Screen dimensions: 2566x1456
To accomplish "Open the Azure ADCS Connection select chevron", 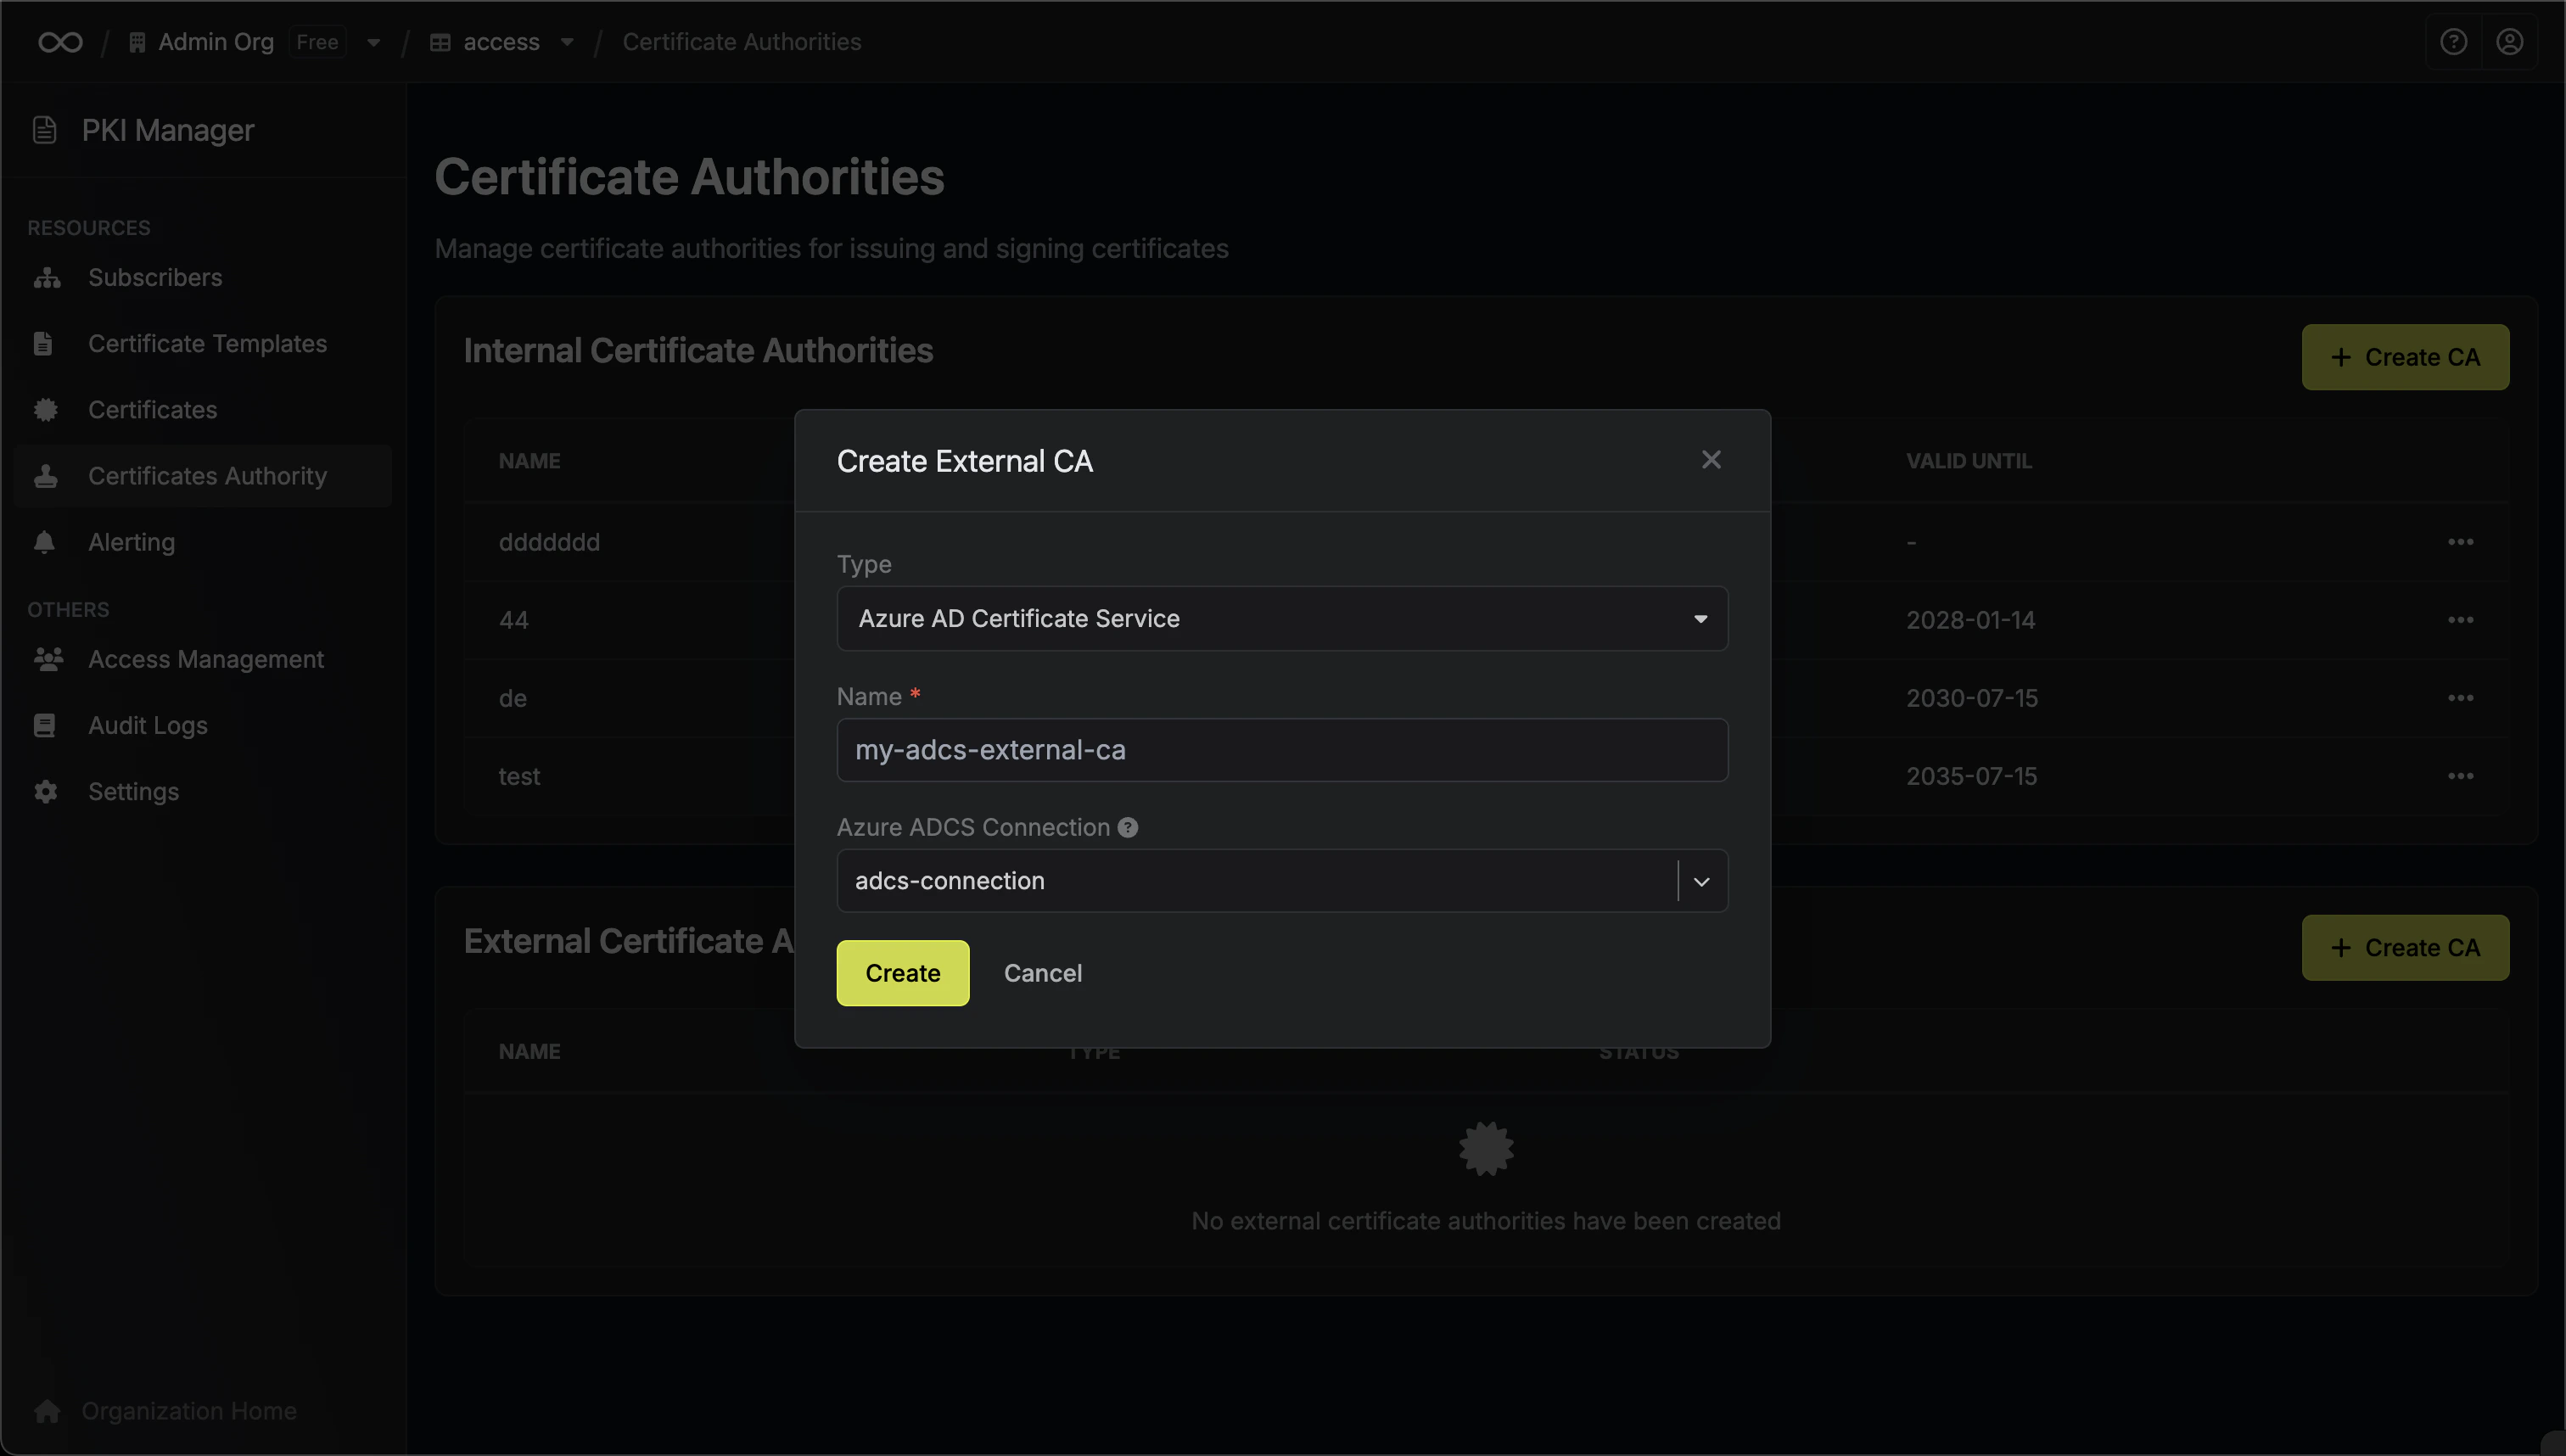I will (1701, 881).
